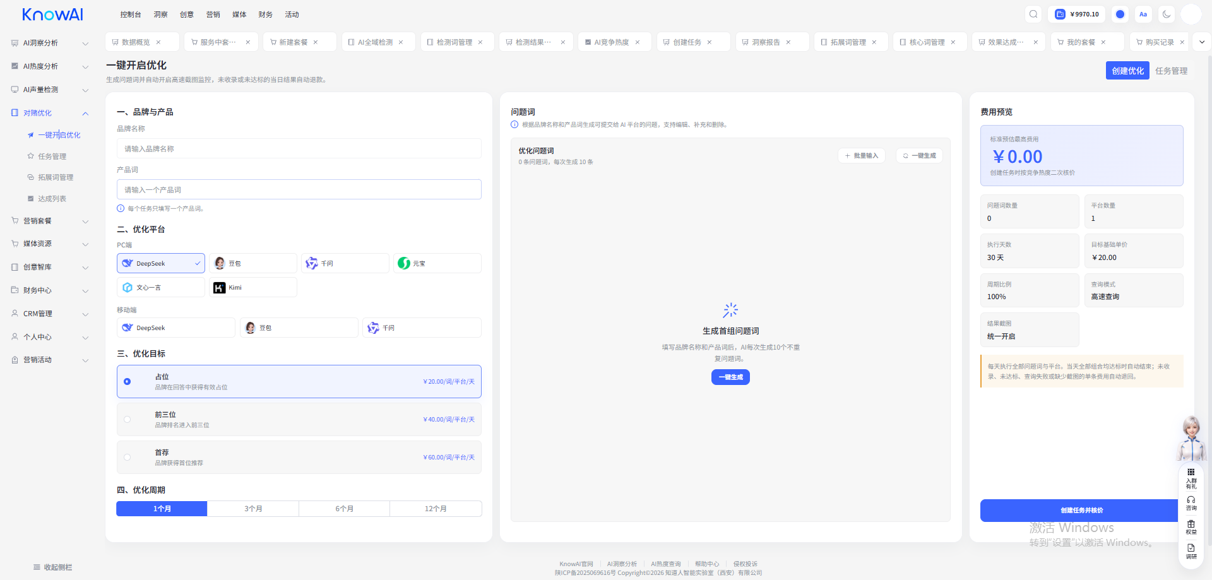This screenshot has height=580, width=1212.
Task: Click the wallet balance ¥9970.10
Action: point(1078,14)
